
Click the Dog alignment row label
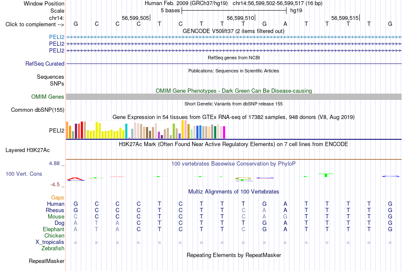point(60,223)
